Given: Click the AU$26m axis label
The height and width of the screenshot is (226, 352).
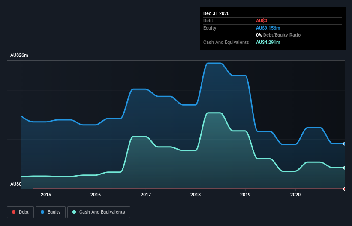Looking at the screenshot, I should click(x=19, y=55).
